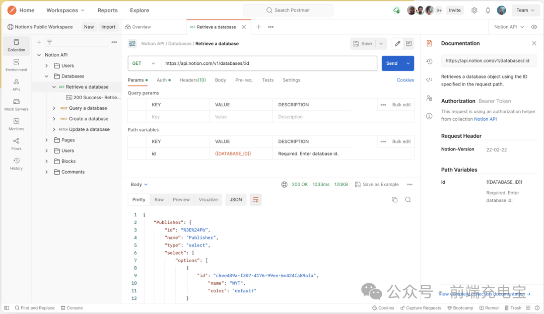The width and height of the screenshot is (544, 314).
Task: Open the Workspaces dropdown menu
Action: 65,11
